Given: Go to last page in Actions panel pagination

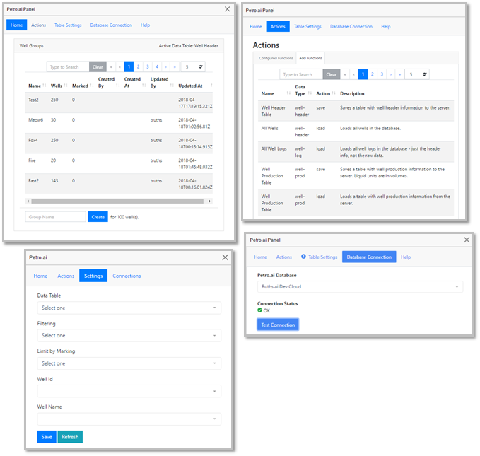Looking at the screenshot, I should (400, 74).
